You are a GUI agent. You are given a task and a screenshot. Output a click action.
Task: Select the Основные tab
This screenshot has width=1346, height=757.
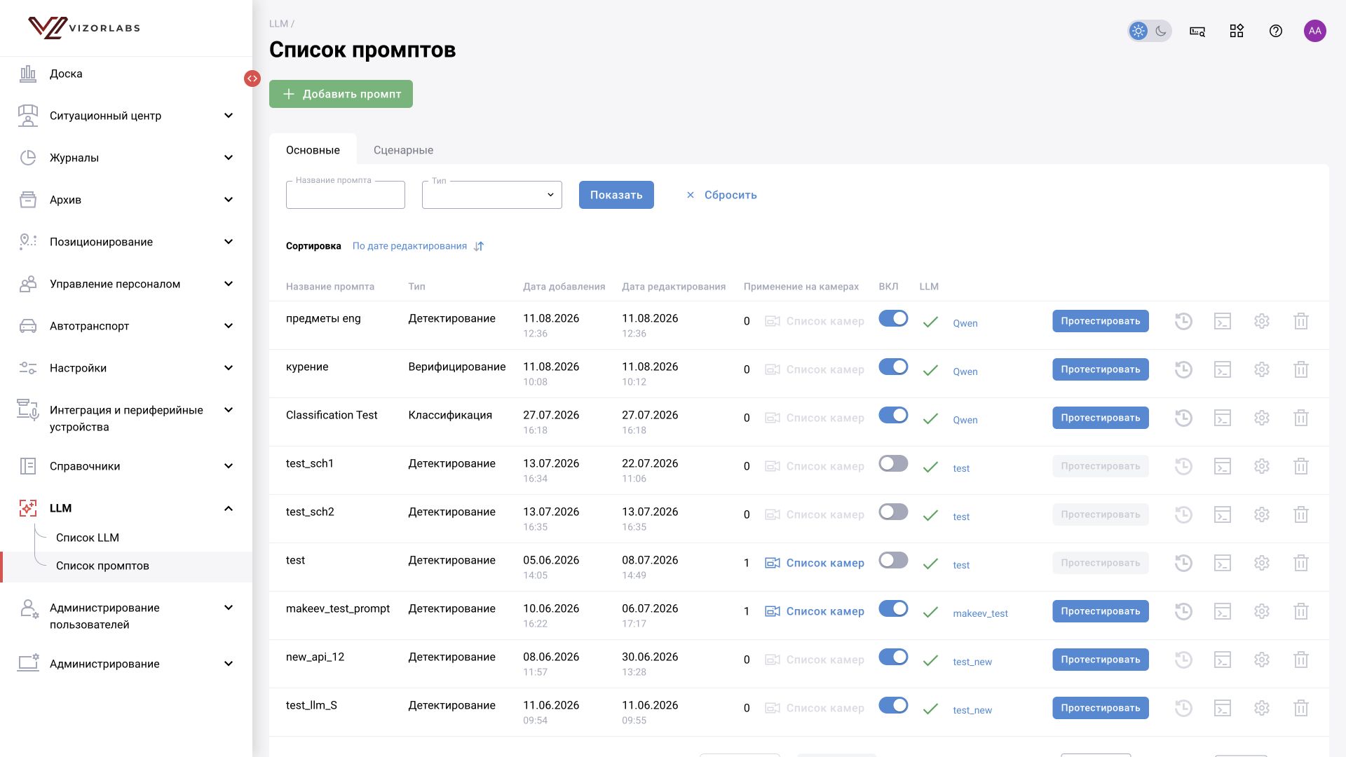[x=313, y=150]
